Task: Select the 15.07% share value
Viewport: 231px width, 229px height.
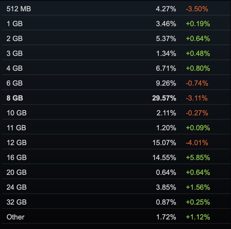Action: pyautogui.click(x=164, y=143)
